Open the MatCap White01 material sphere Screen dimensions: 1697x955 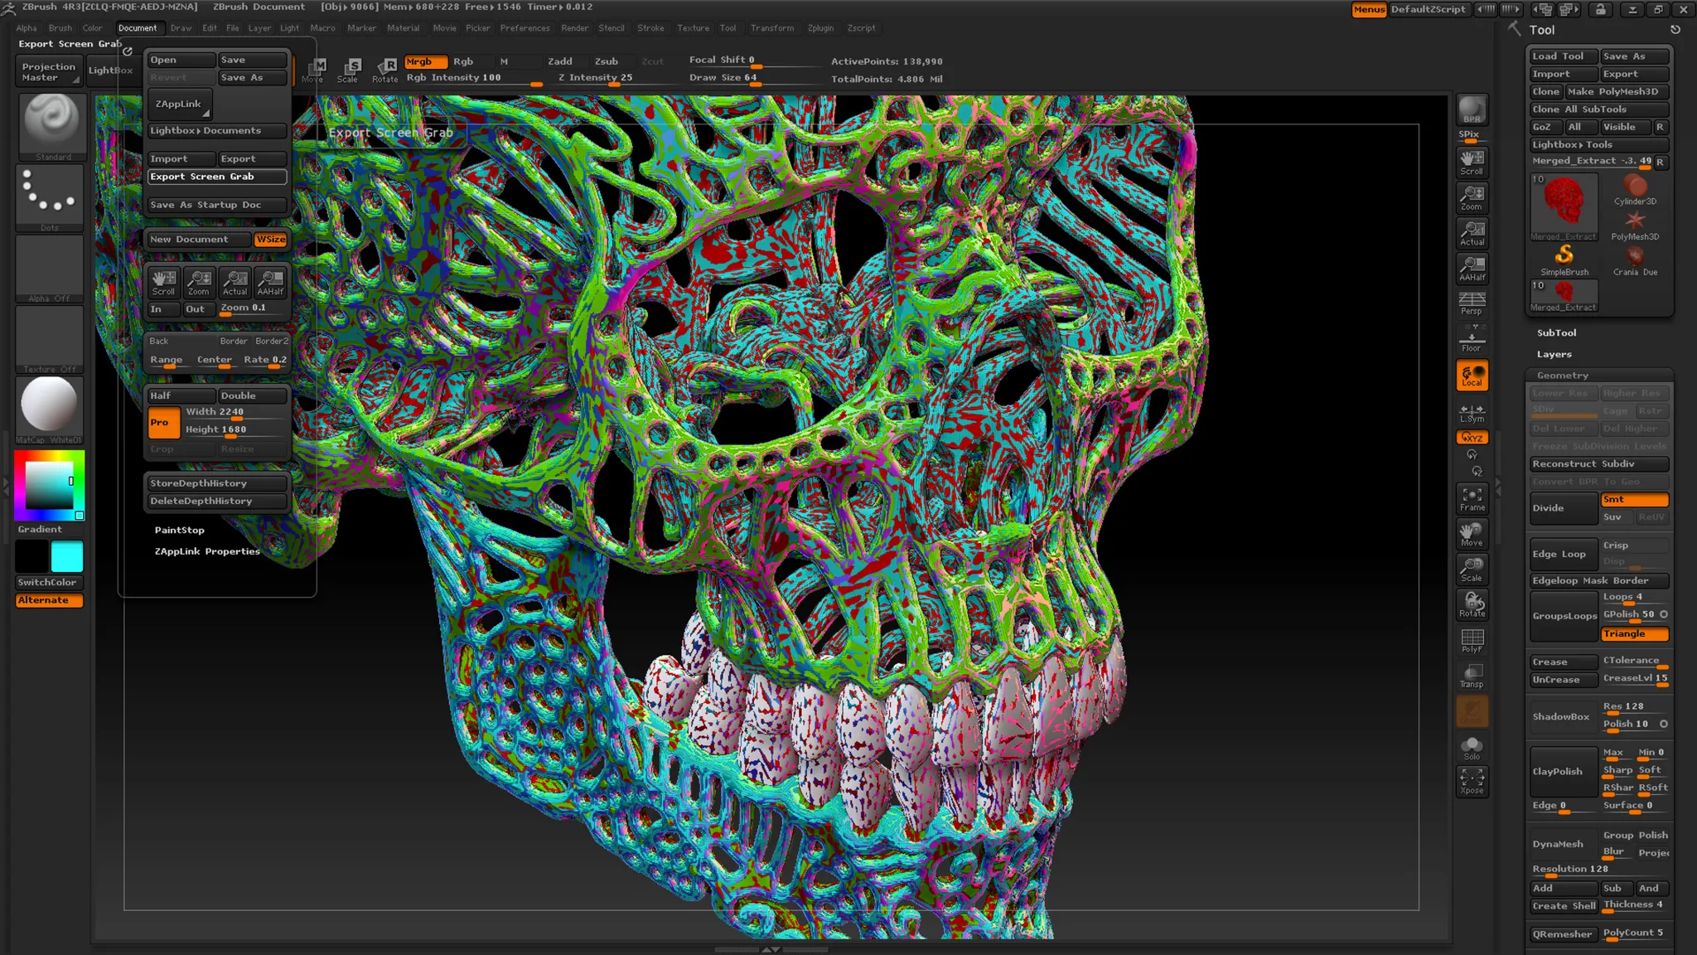(x=49, y=410)
